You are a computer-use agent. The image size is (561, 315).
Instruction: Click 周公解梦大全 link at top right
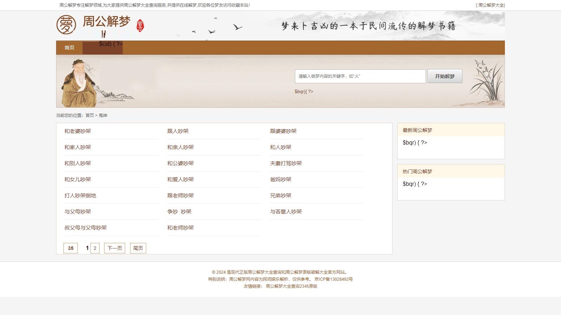tap(491, 5)
